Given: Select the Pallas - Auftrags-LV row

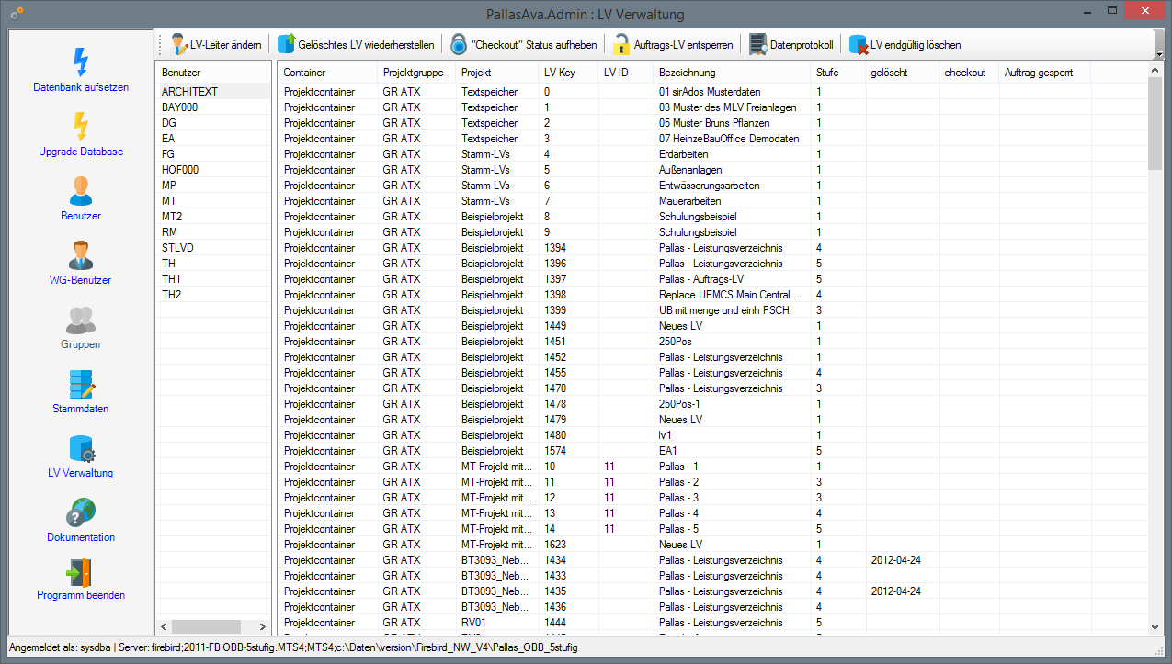Looking at the screenshot, I should (x=712, y=279).
